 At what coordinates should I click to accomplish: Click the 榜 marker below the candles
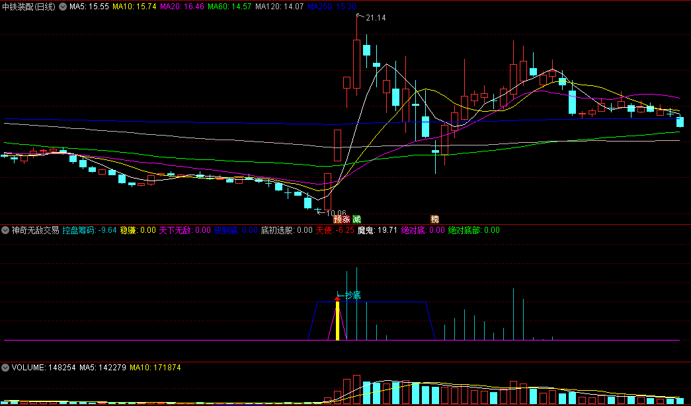click(435, 219)
